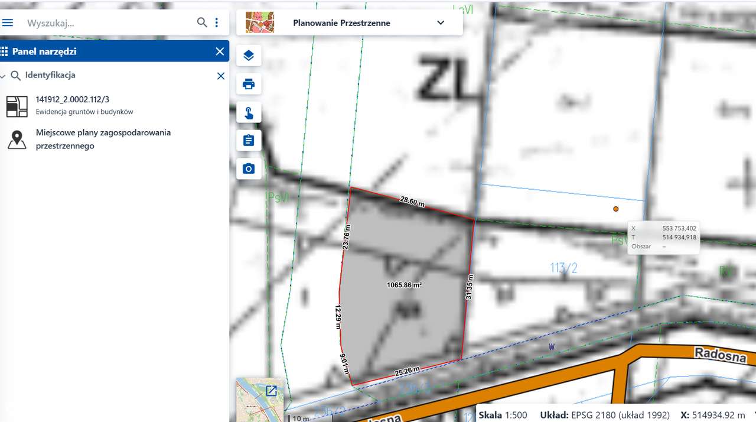
Task: Close the Panel narzędzi panel
Action: click(220, 51)
